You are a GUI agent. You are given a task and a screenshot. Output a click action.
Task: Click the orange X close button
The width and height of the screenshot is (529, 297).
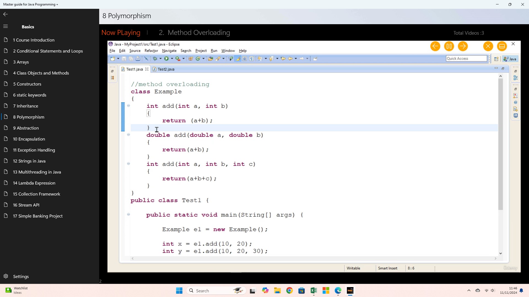pos(488,46)
